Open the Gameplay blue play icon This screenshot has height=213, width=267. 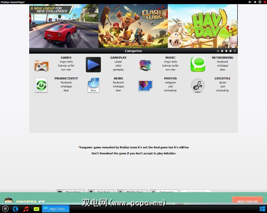pyautogui.click(x=93, y=64)
